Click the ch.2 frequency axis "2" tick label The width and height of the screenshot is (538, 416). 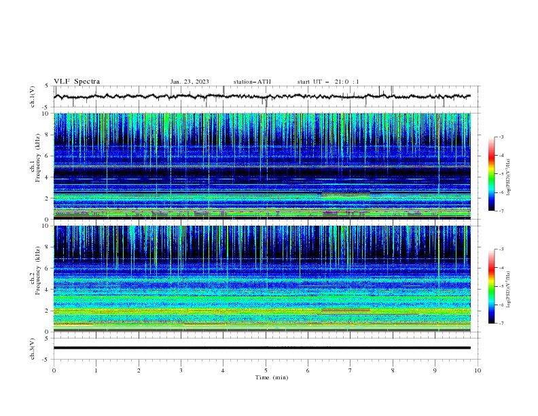point(48,311)
